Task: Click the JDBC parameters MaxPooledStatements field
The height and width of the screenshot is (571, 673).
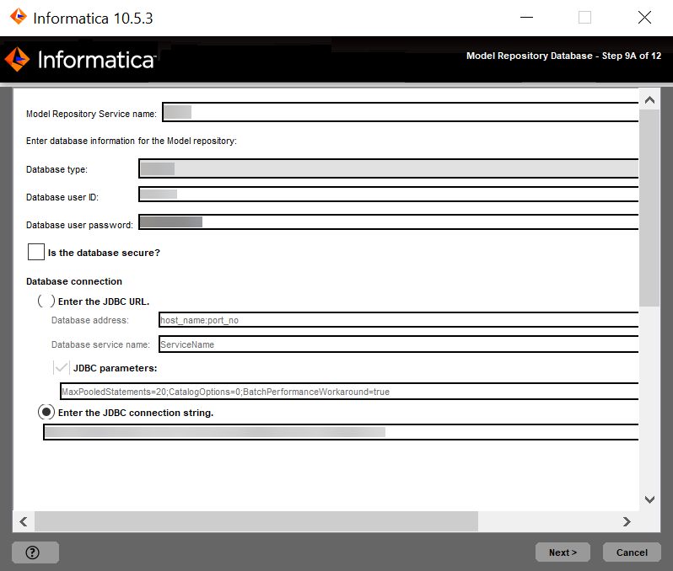Action: (349, 392)
